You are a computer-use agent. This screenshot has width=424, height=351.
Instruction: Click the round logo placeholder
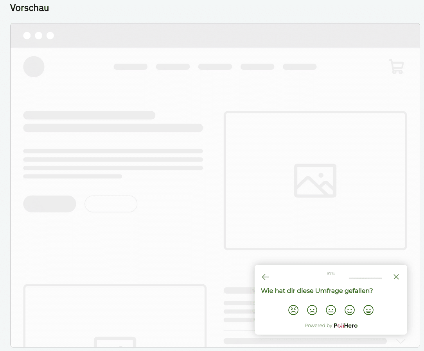coord(34,67)
